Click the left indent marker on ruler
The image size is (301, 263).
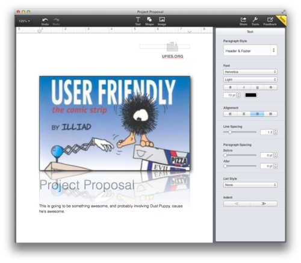(x=40, y=31)
